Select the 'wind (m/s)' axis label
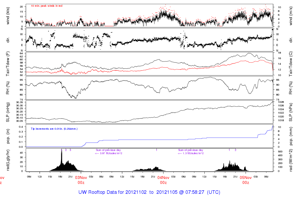The height and width of the screenshot is (204, 299). click(291, 16)
